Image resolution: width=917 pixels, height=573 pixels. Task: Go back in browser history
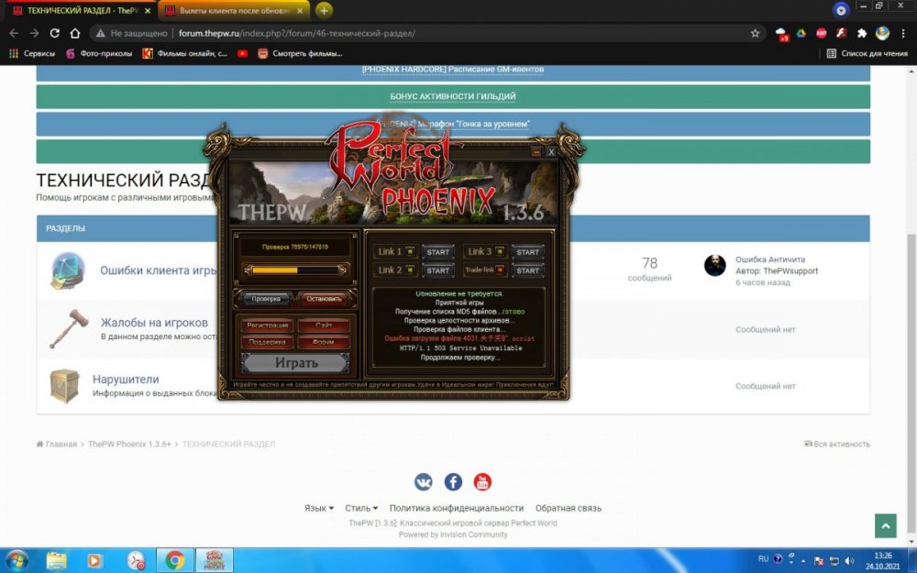coord(14,33)
